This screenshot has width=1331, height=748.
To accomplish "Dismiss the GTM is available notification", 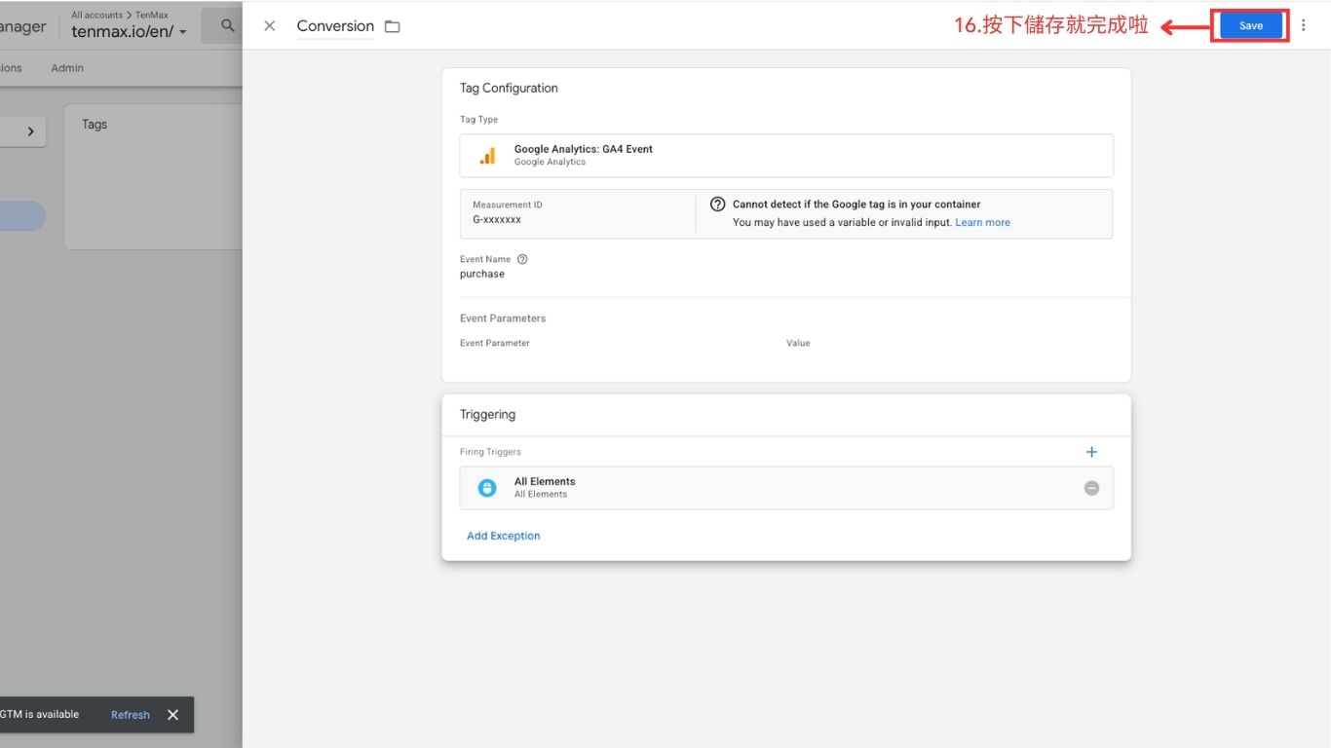I will [x=172, y=715].
